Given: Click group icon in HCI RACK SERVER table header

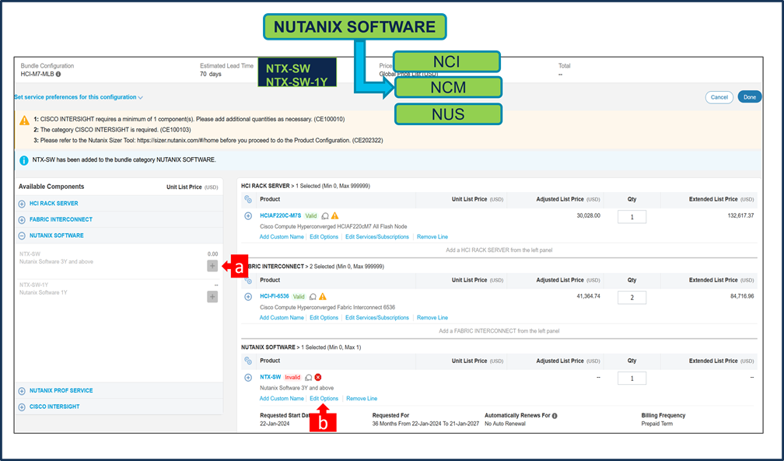Looking at the screenshot, I should (x=248, y=200).
